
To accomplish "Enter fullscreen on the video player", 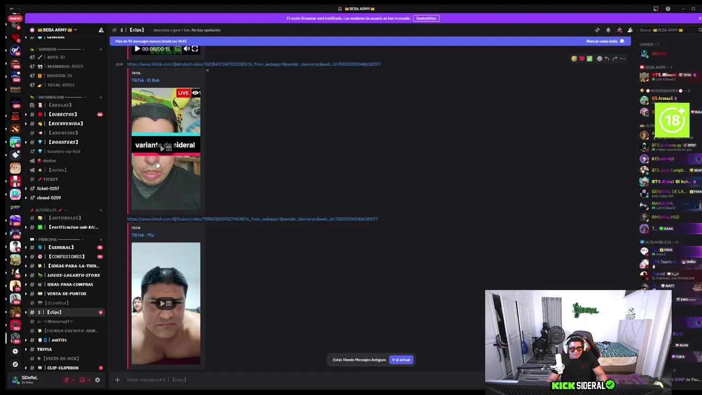I will pyautogui.click(x=195, y=49).
